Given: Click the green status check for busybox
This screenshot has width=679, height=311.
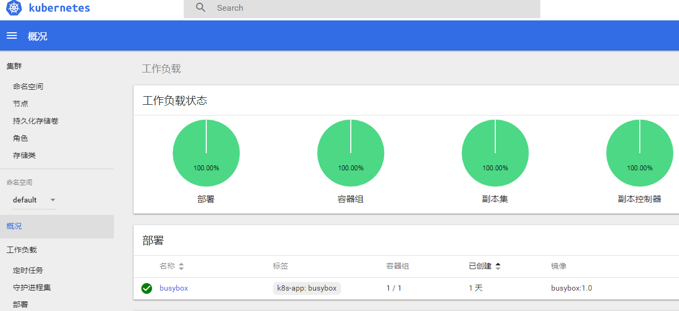Looking at the screenshot, I should (147, 288).
